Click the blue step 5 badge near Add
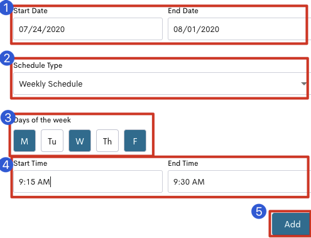 tap(259, 212)
